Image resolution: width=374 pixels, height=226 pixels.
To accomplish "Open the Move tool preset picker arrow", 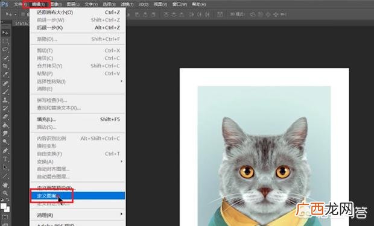I will 16,14.
